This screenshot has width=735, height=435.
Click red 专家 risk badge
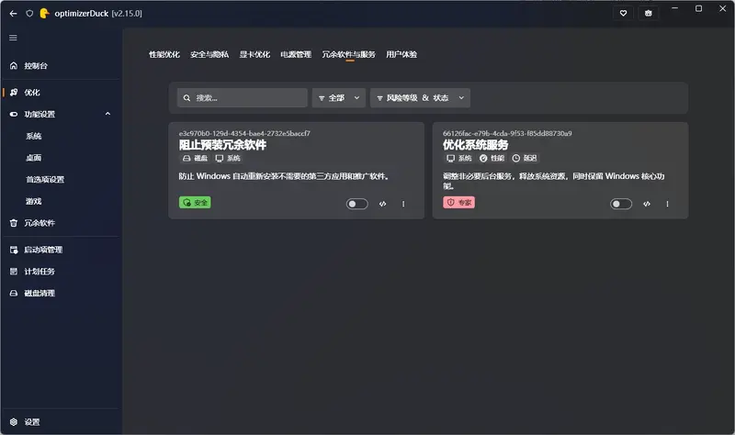point(458,202)
